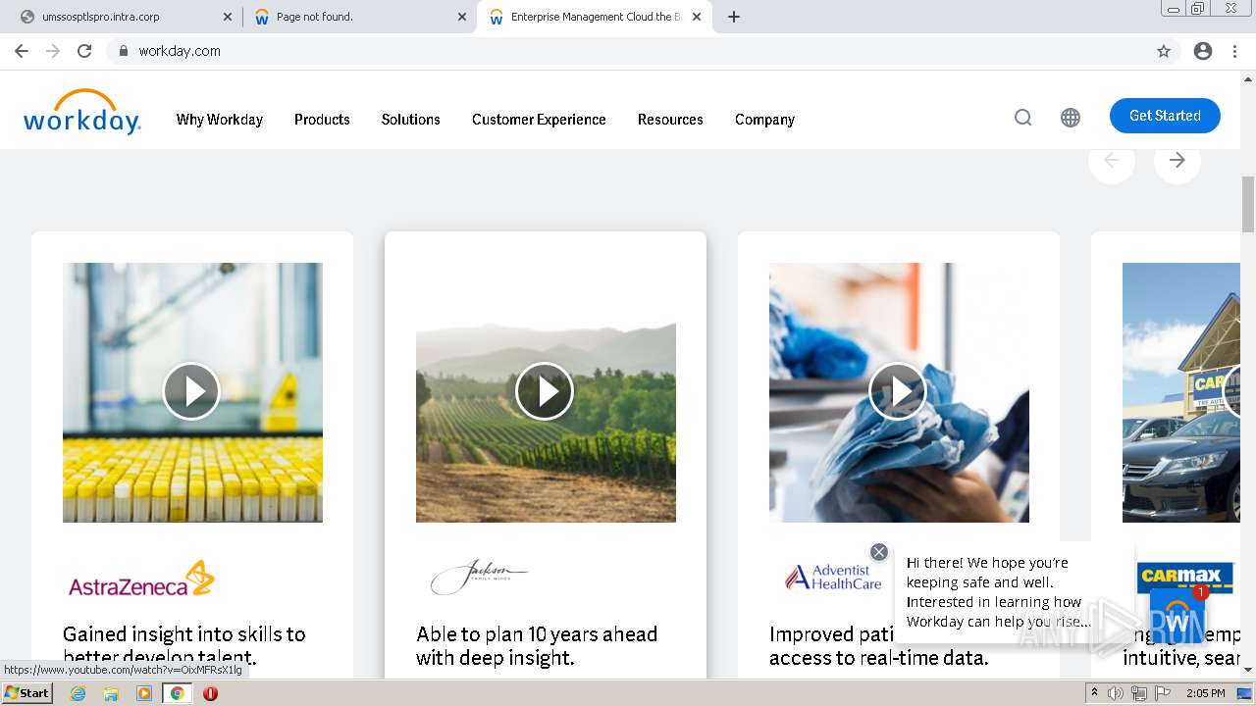This screenshot has height=706, width=1256.
Task: Click 'Able to plan 10 years ahead' headline
Action: click(x=537, y=645)
